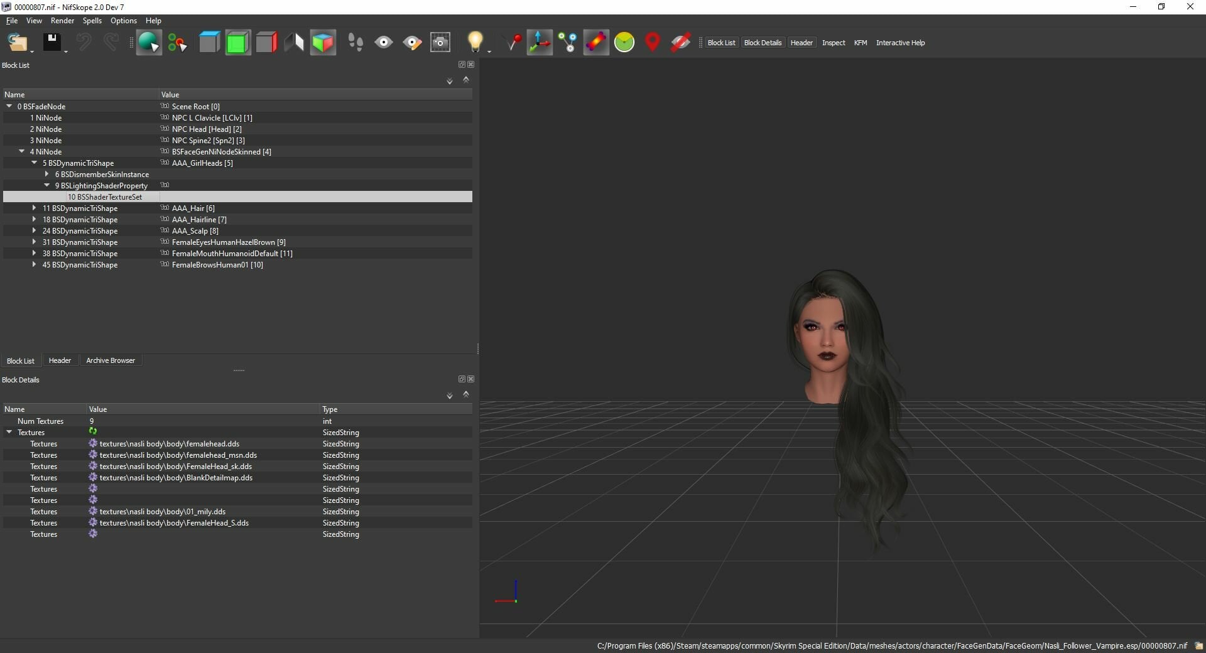Viewport: 1206px width, 653px height.
Task: Click the Load View eye icon
Action: (x=384, y=43)
